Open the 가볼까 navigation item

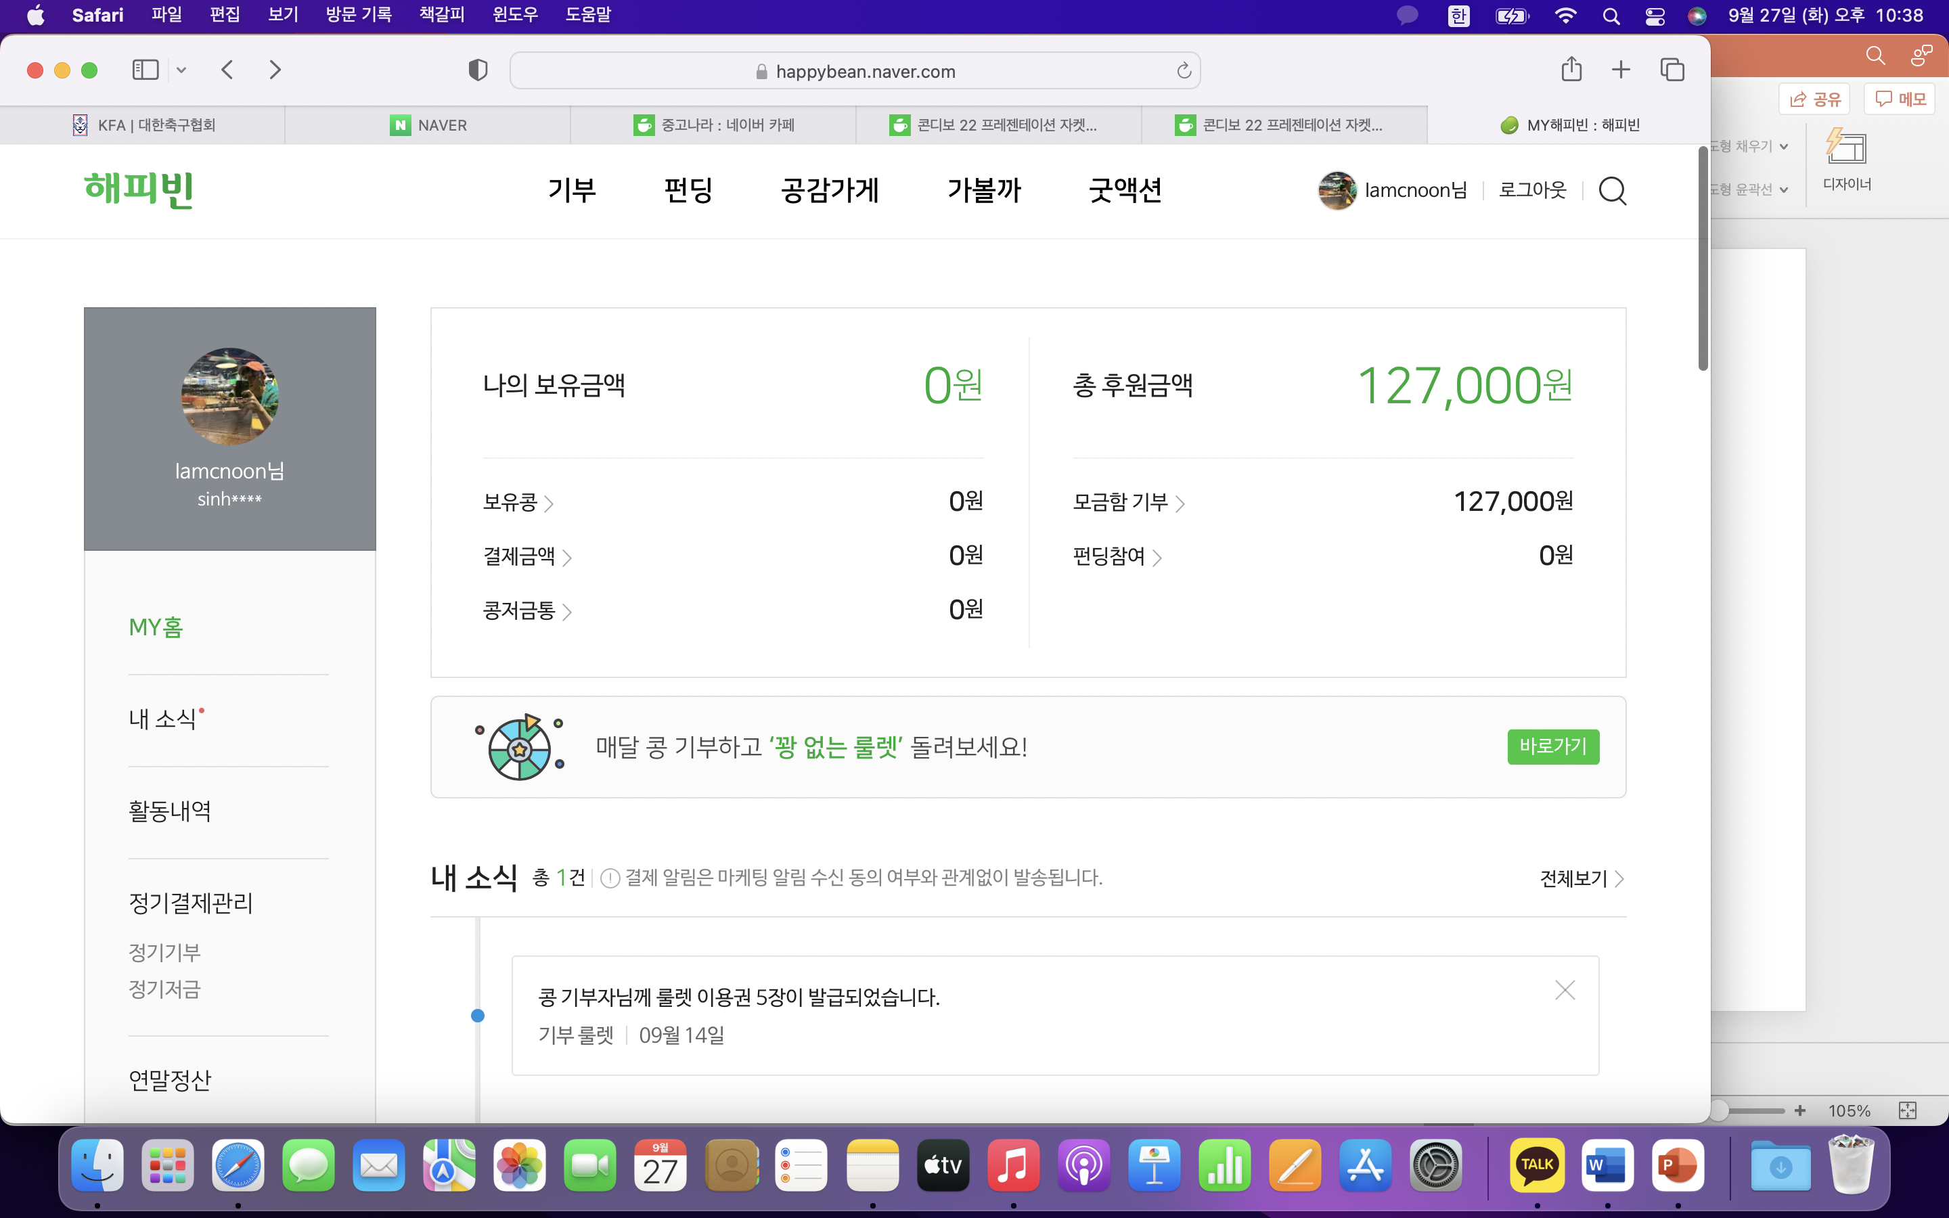pos(984,190)
